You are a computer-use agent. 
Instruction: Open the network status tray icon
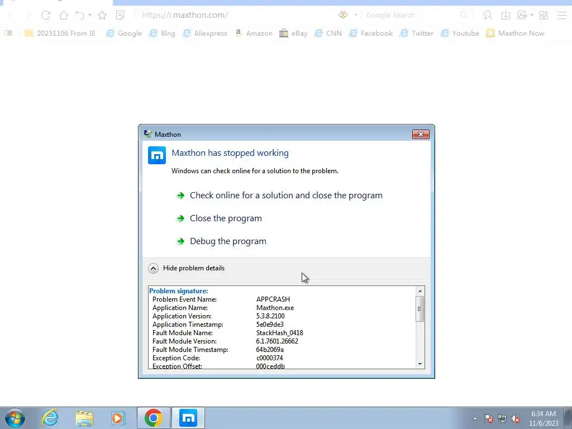point(502,418)
